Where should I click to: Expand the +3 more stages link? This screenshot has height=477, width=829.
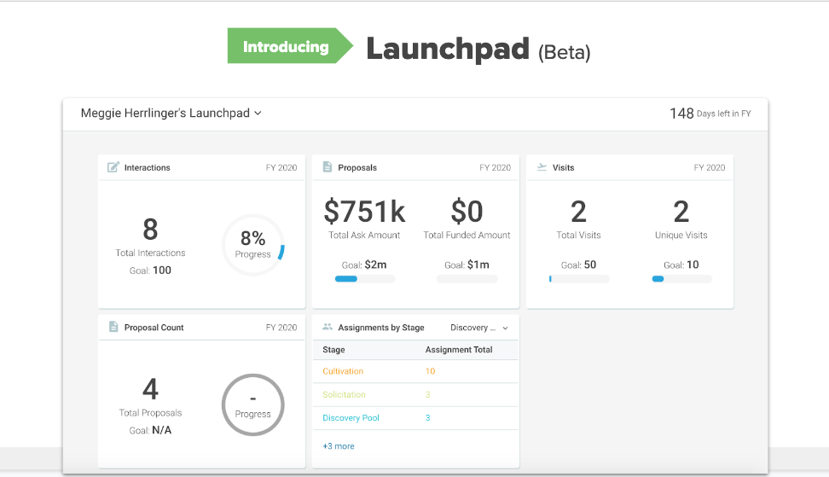(339, 446)
